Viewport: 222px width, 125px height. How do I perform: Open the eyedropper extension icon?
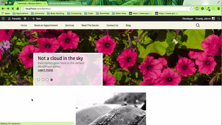[208, 9]
